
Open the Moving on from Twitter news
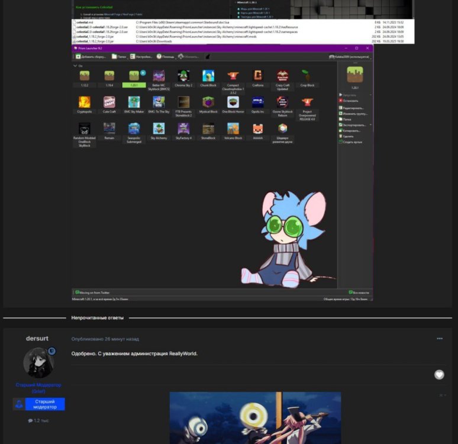click(x=92, y=292)
